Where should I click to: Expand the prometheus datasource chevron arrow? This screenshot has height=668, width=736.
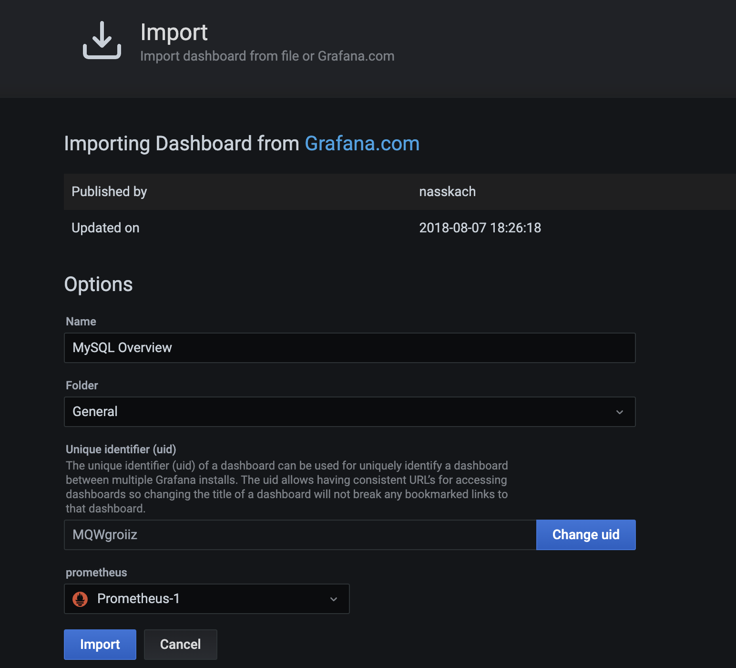[334, 599]
